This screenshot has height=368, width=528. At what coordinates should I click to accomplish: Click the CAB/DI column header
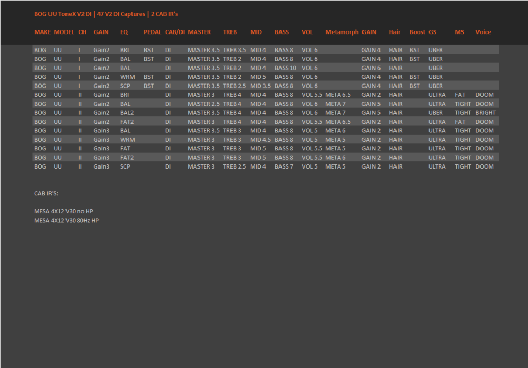pos(175,32)
